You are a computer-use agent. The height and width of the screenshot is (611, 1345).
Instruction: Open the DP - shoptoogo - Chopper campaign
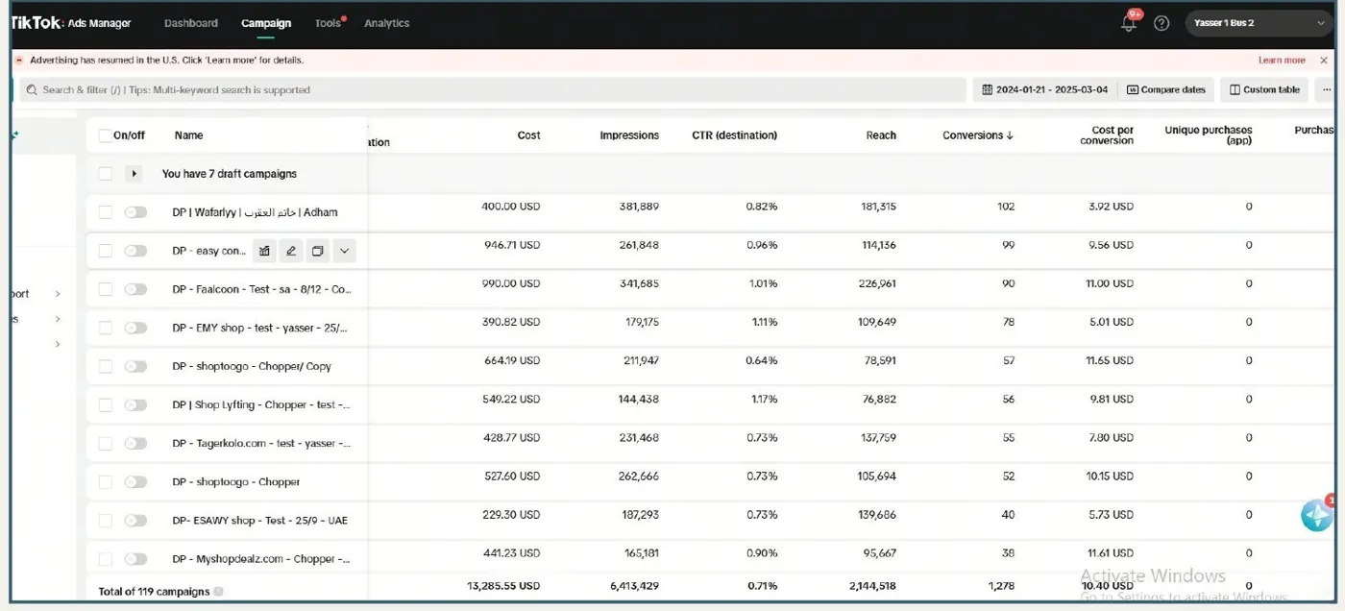tap(236, 481)
